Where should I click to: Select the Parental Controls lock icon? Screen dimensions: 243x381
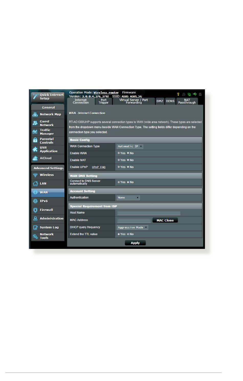tap(35, 140)
